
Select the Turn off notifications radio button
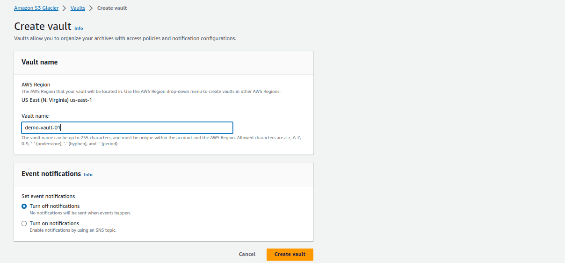click(x=24, y=206)
